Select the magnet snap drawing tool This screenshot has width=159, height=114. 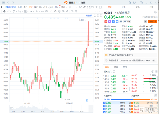click(55, 11)
